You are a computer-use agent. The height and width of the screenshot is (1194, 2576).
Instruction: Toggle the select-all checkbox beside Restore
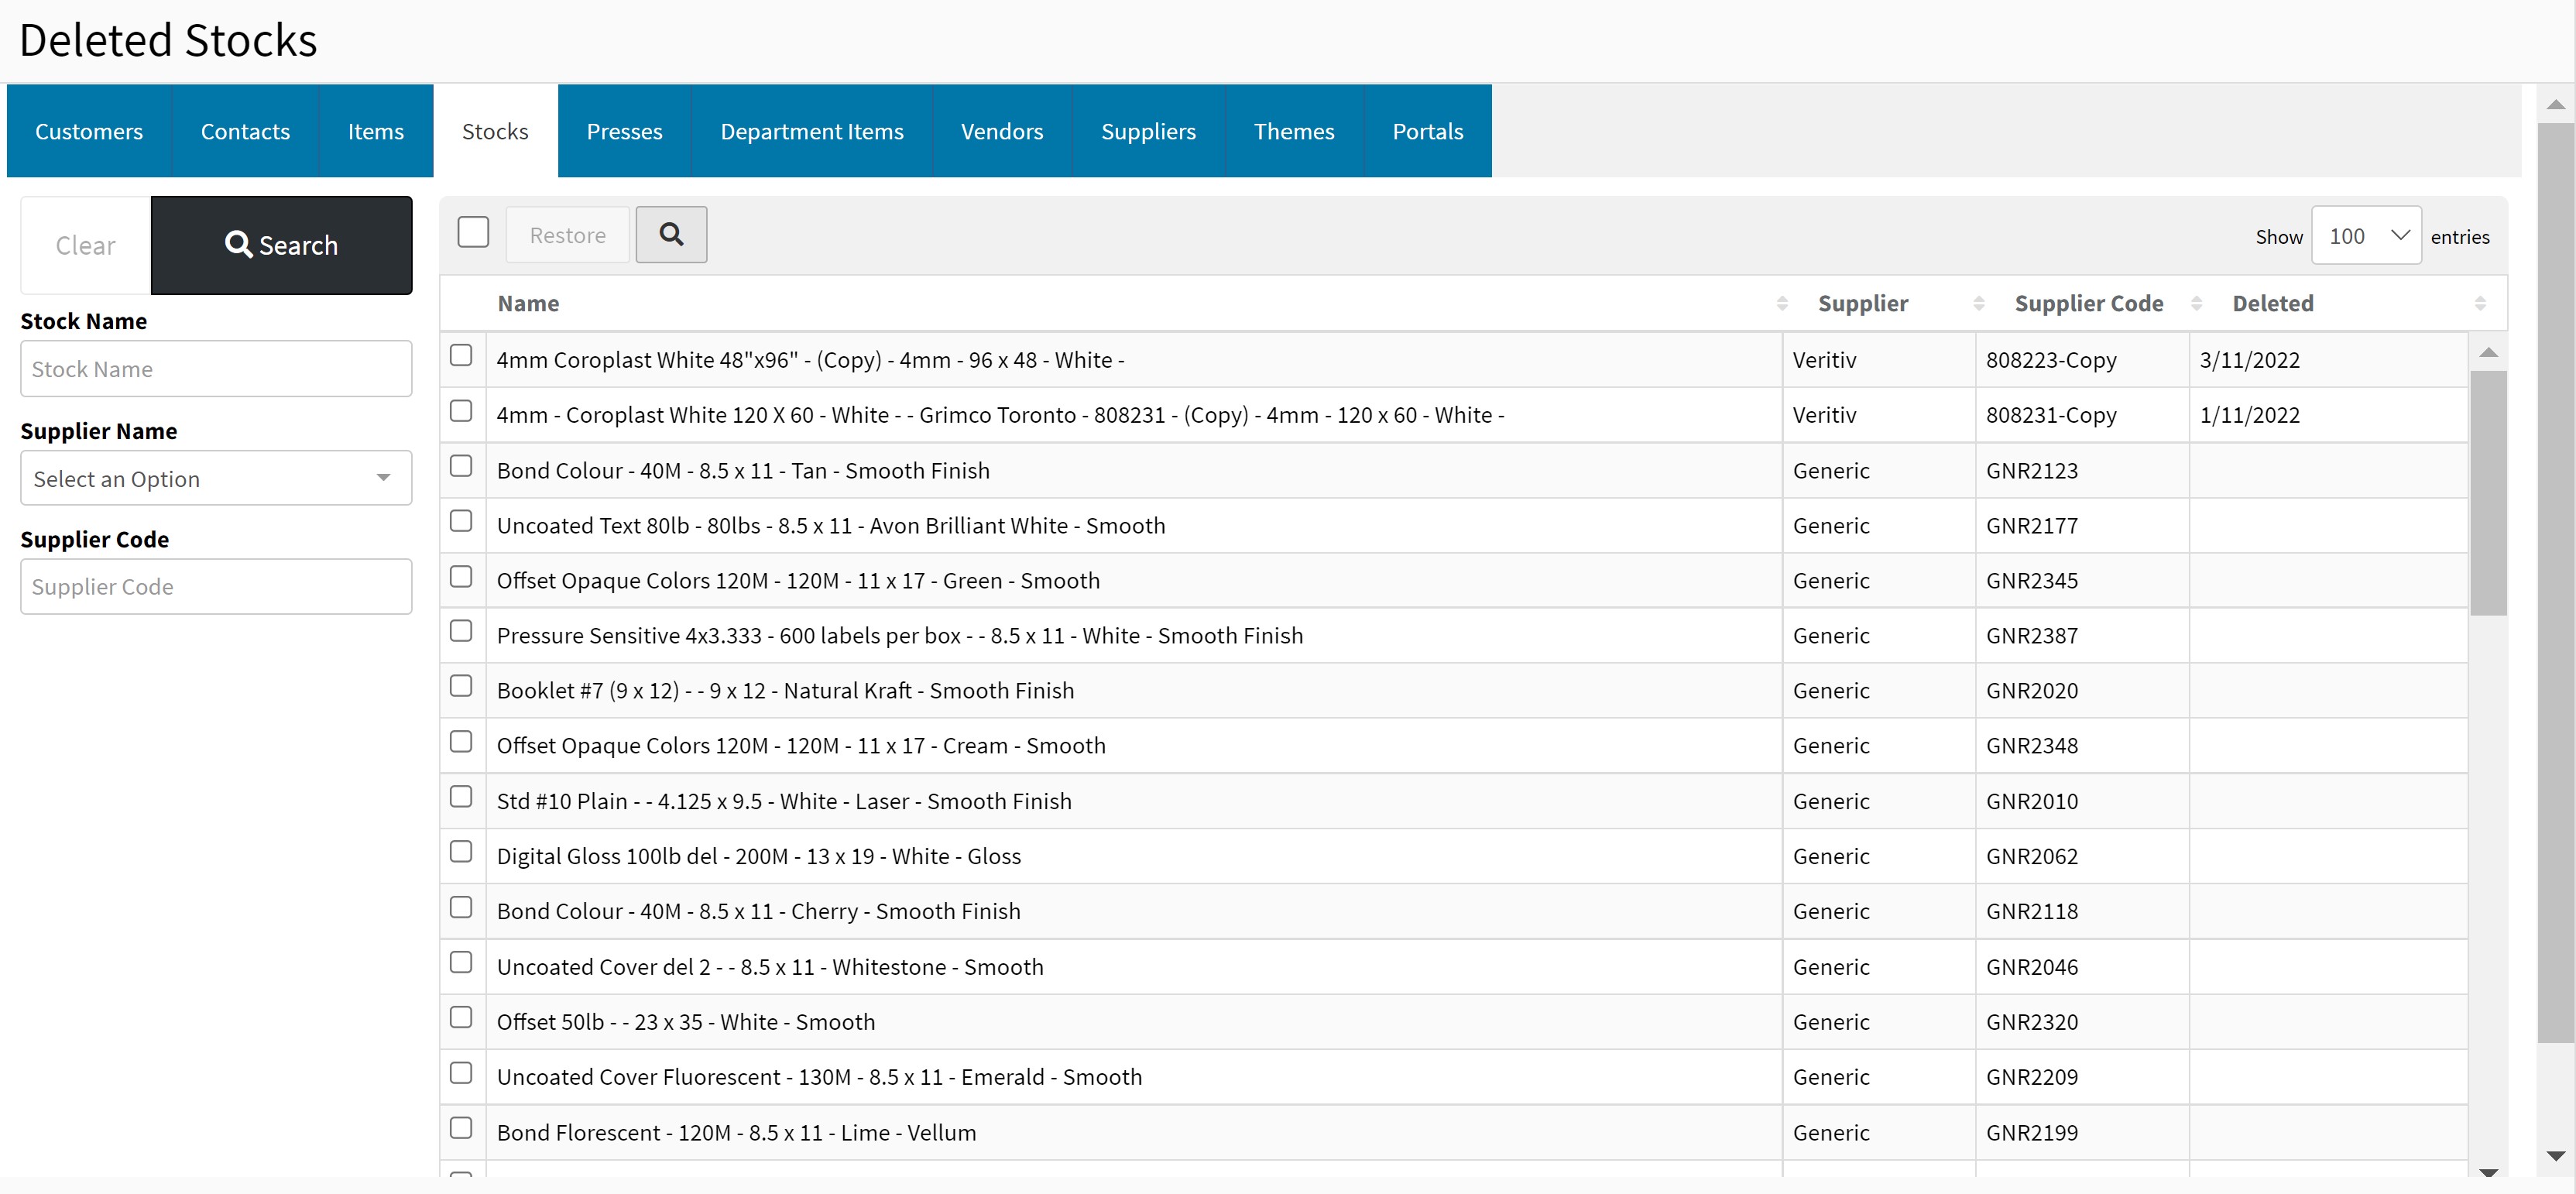coord(473,233)
